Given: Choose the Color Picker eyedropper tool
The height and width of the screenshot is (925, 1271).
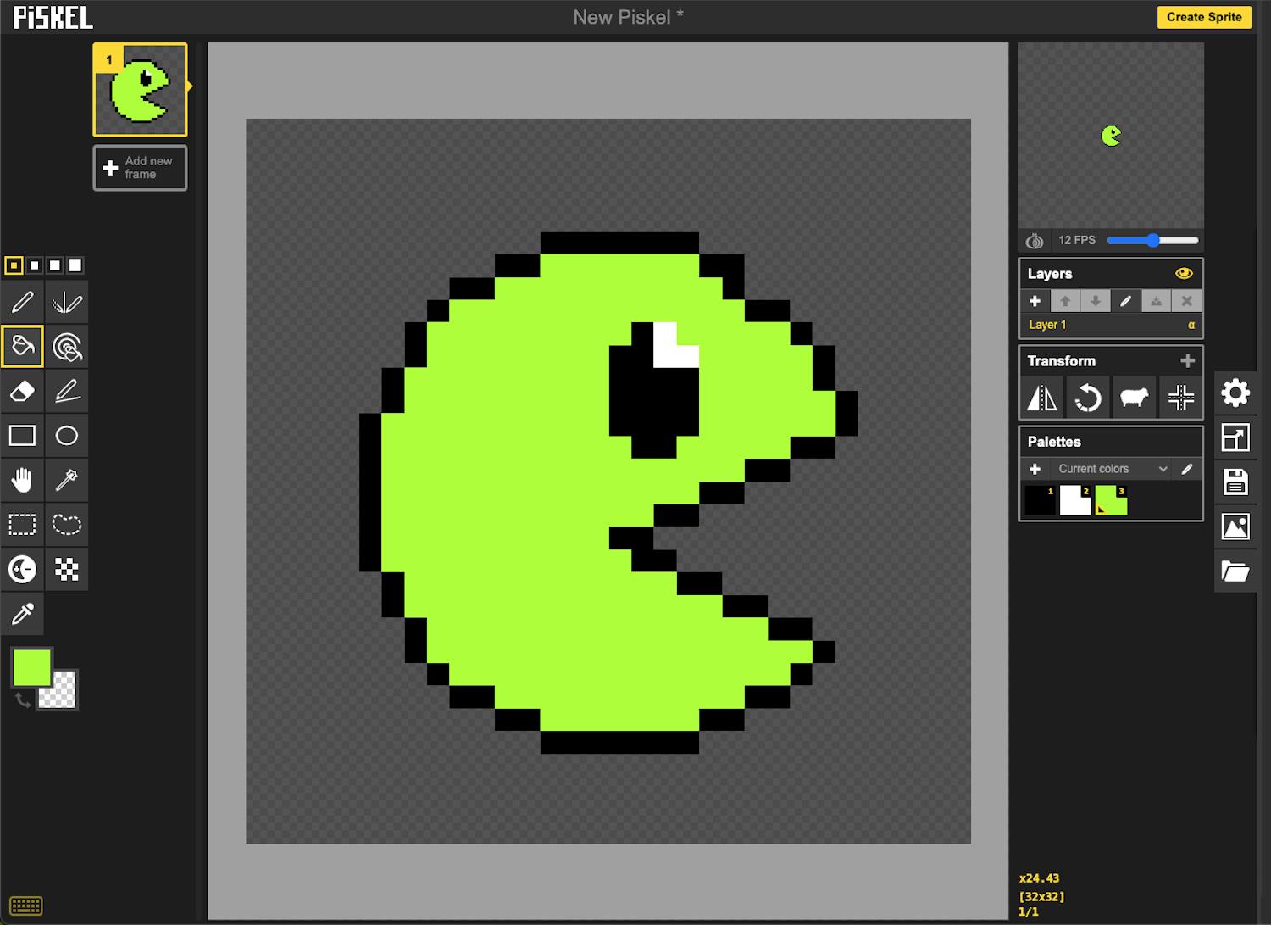Looking at the screenshot, I should tap(23, 613).
